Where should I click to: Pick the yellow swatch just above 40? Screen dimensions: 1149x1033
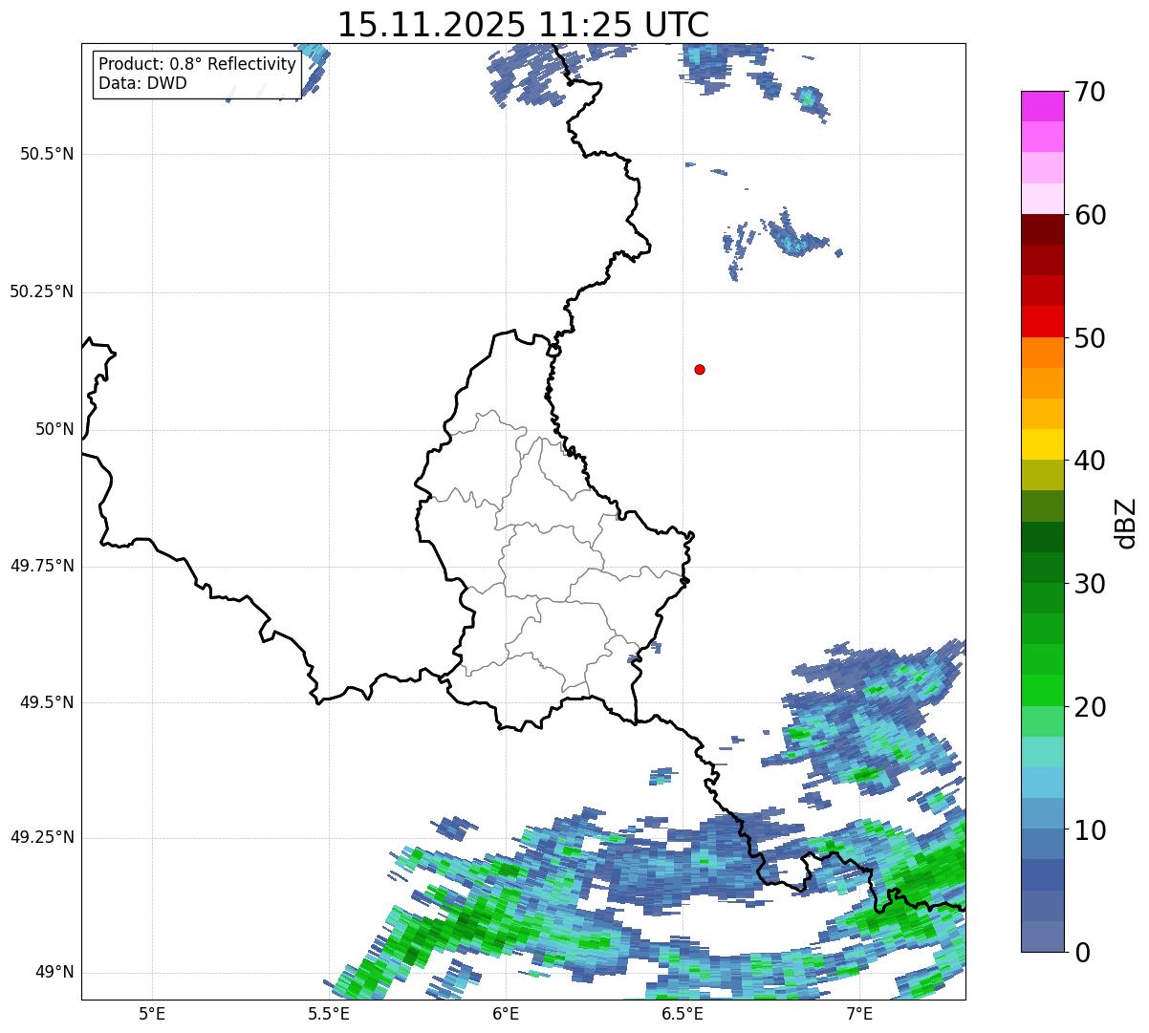coord(1043,444)
